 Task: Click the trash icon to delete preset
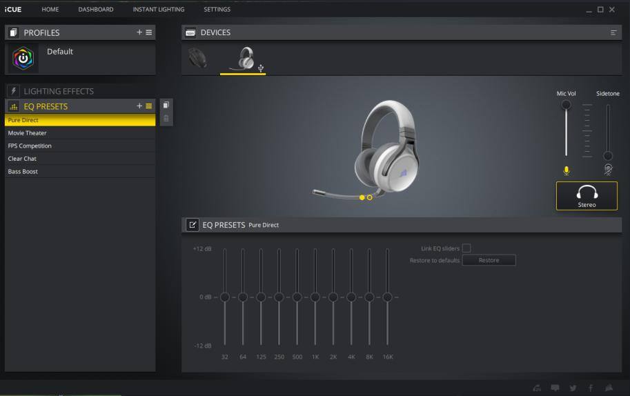166,119
